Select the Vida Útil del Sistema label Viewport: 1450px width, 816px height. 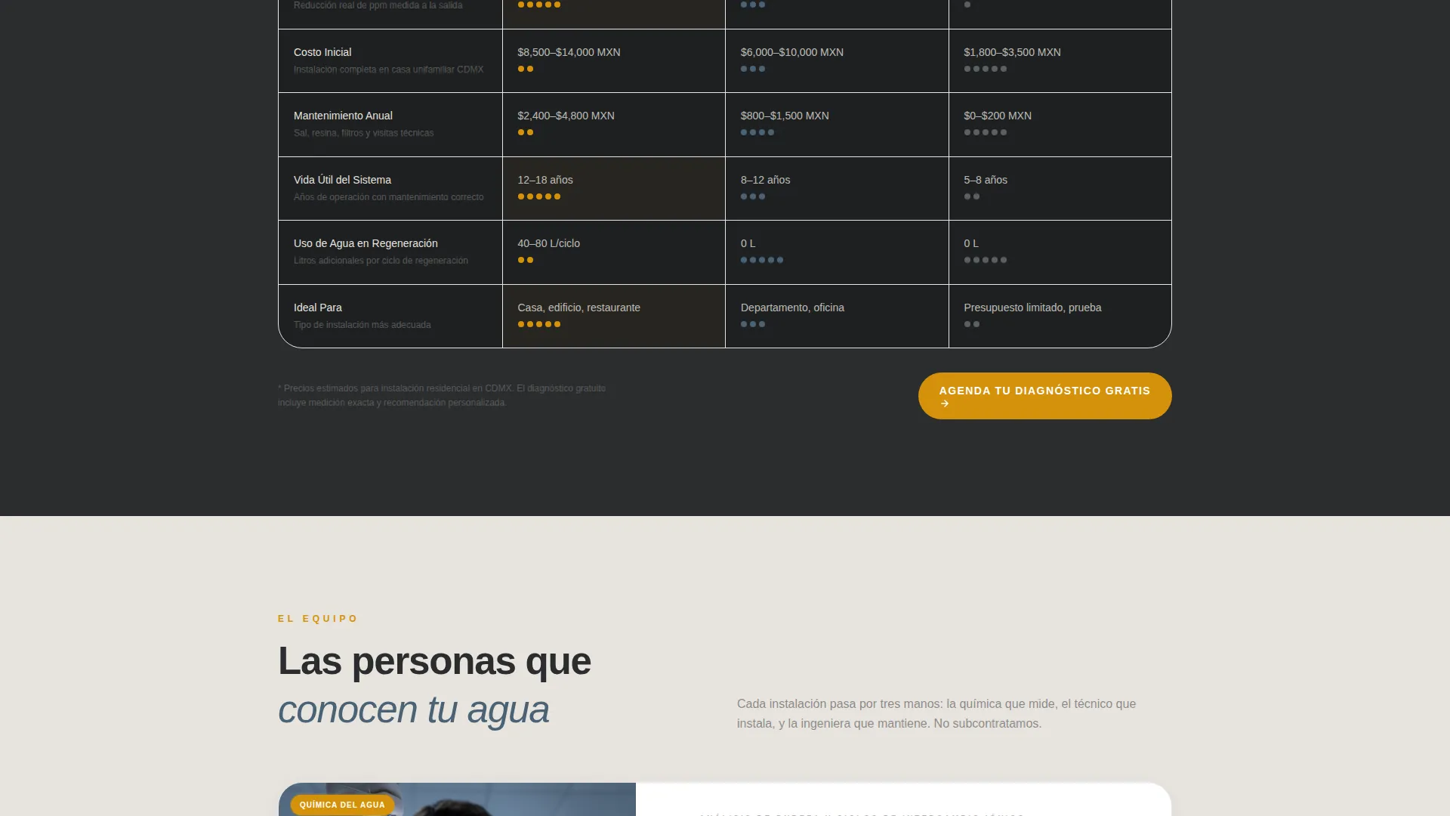(342, 180)
